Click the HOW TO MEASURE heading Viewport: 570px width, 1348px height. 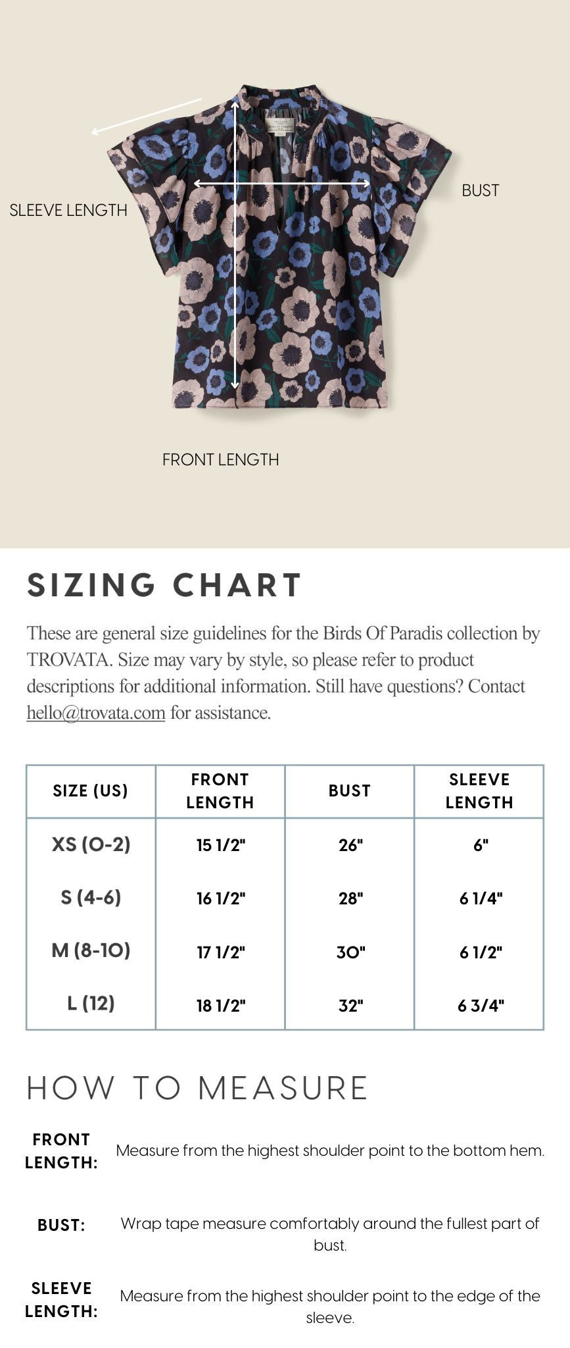tap(197, 1088)
